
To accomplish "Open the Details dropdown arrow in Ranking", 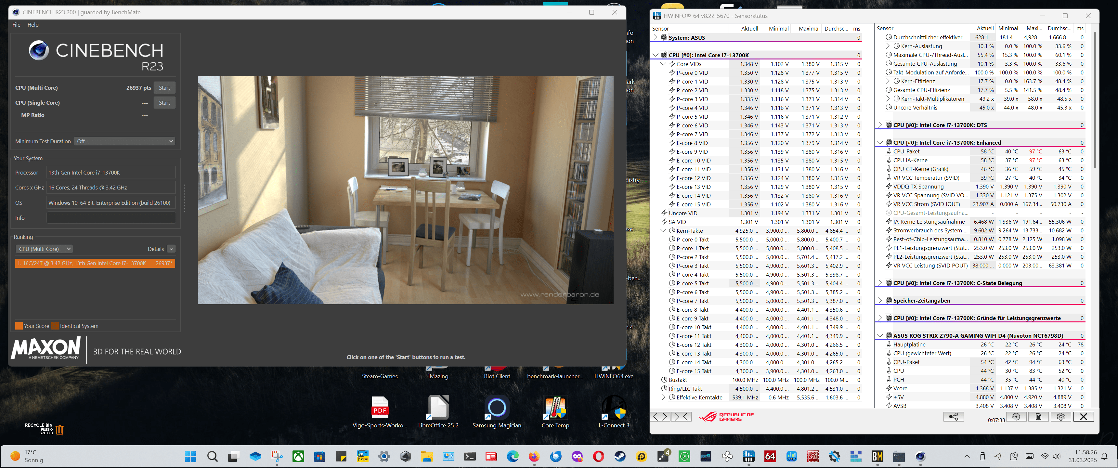I will click(x=171, y=249).
